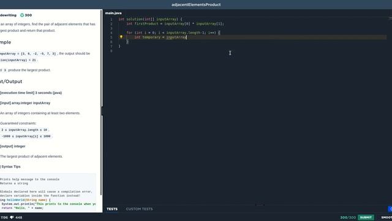Switch to the CUSTOM TESTS tab
The width and height of the screenshot is (392, 221).
click(139, 209)
